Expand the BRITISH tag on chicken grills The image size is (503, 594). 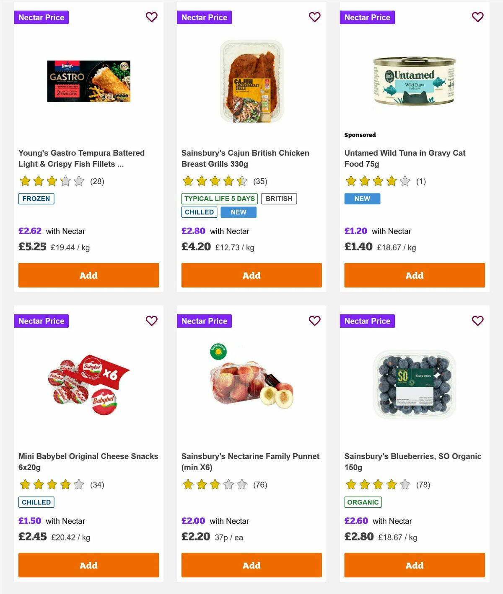279,198
